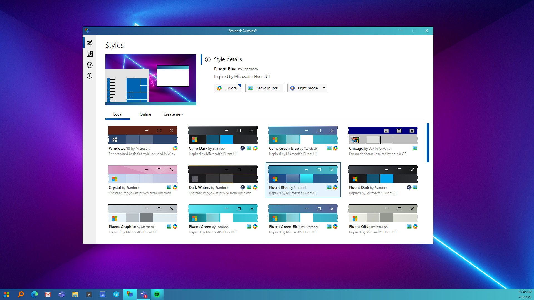
Task: Toggle the dark mode indicator on Fluent Dark
Action: tap(409, 187)
